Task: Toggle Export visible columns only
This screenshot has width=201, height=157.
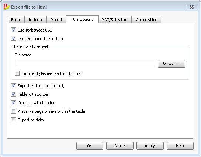Action: (13, 86)
